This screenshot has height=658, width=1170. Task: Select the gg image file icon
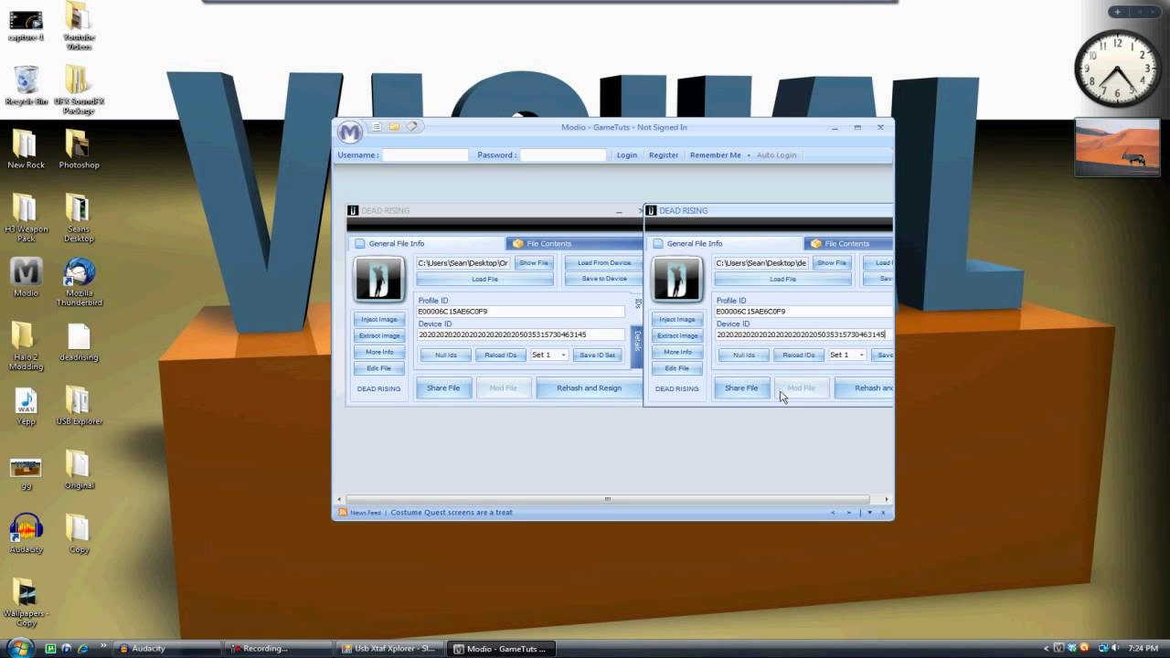26,473
